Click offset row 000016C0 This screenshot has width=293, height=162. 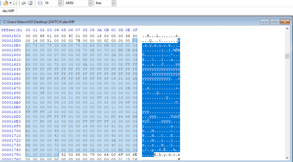11,112
